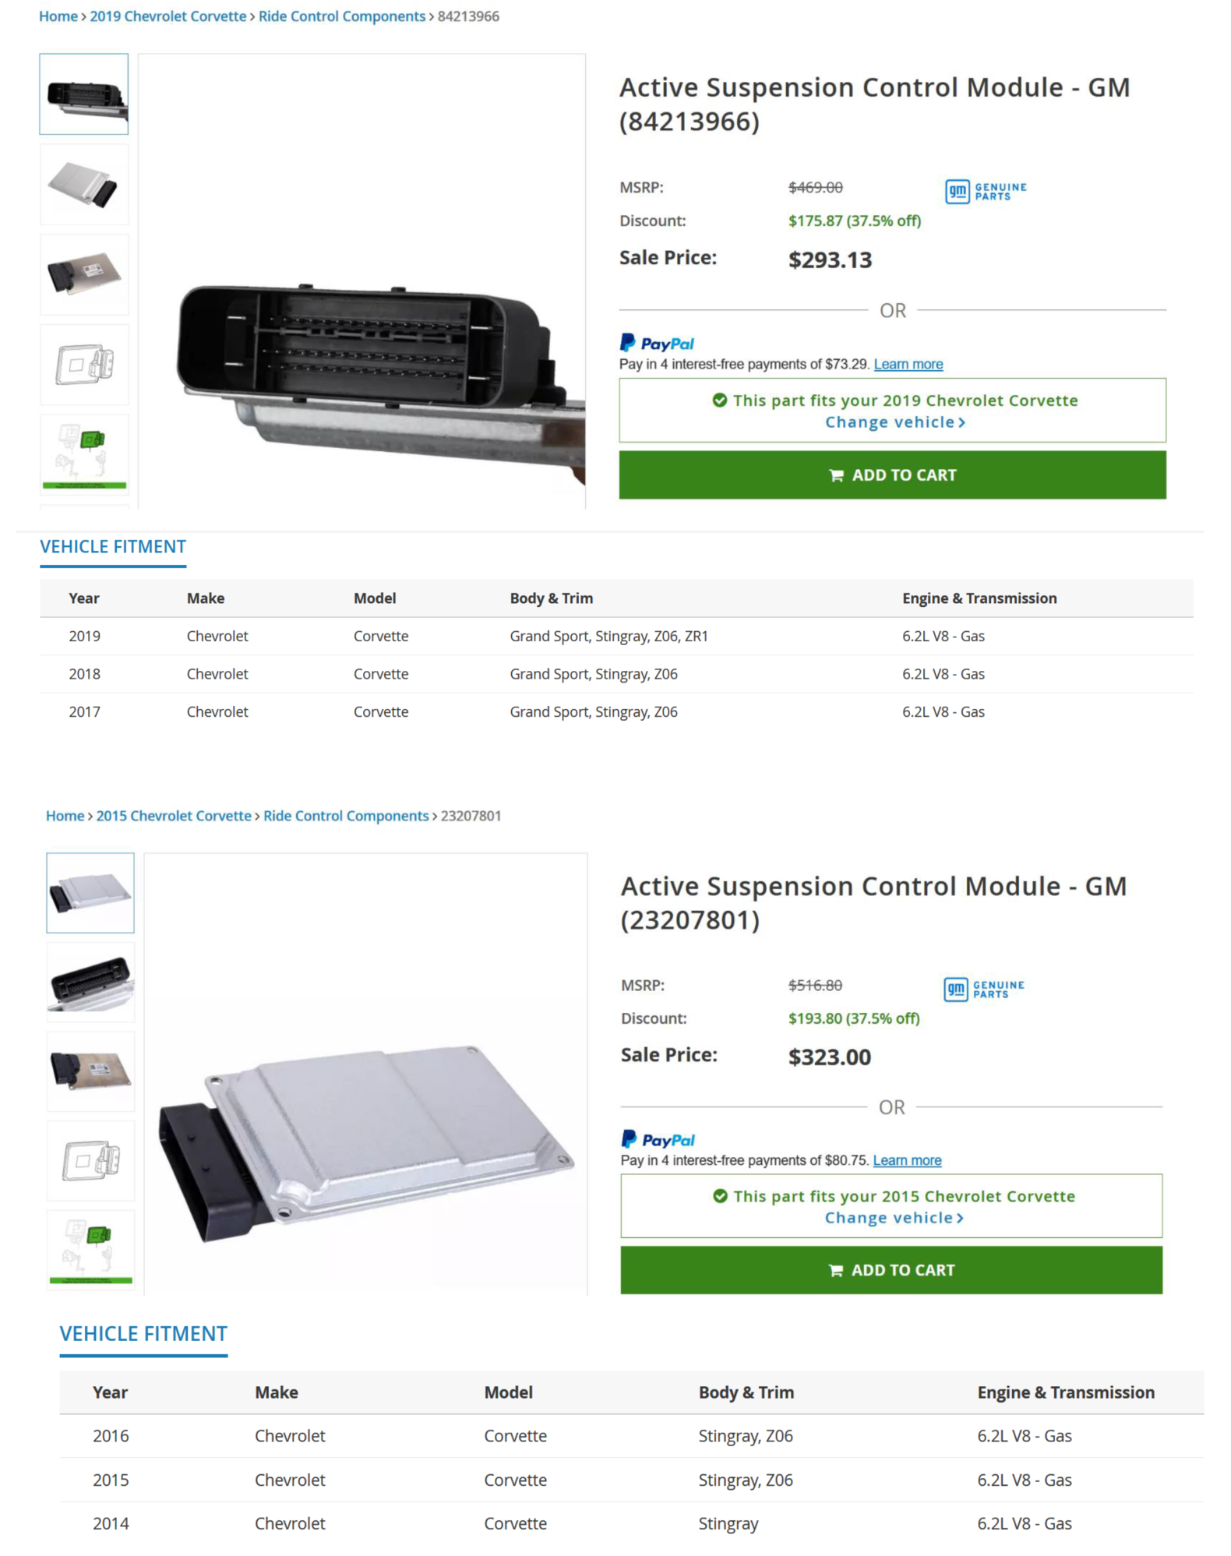The image size is (1231, 1556).
Task: Click GM Genuine Parts badge beside $469.00 MSRP
Action: coord(986,191)
